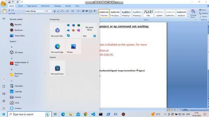This screenshot has height=117, width=209.
Task: Switch to View ribbon tab
Action: (x=77, y=6)
